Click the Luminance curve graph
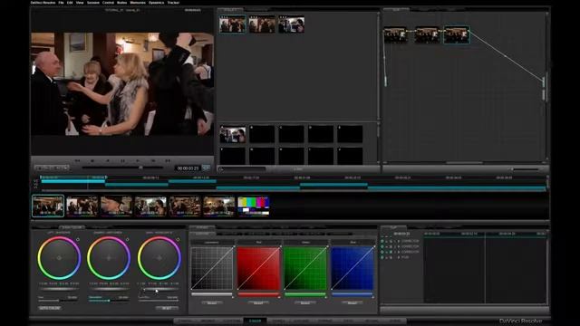The image size is (580, 326). 212,268
